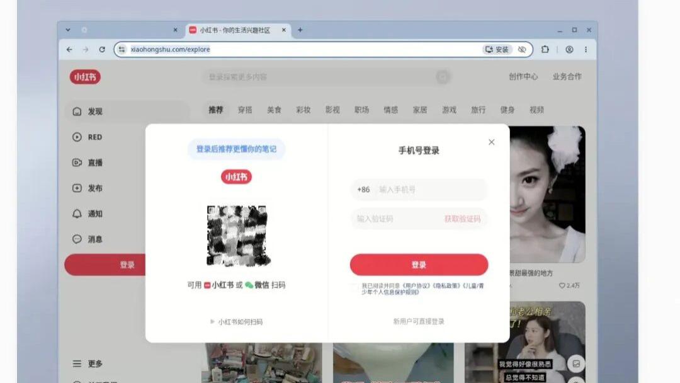Click the dialog red 登录 button
This screenshot has height=383, width=680.
(419, 265)
